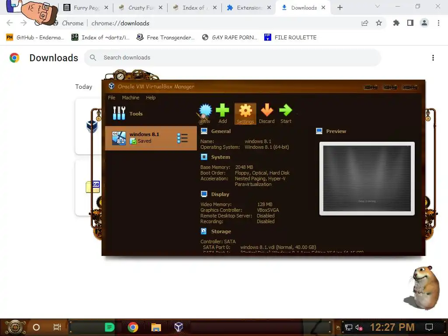The height and width of the screenshot is (336, 448).
Task: Click the taskbar clock showing 12:27 PM
Action: [392, 327]
